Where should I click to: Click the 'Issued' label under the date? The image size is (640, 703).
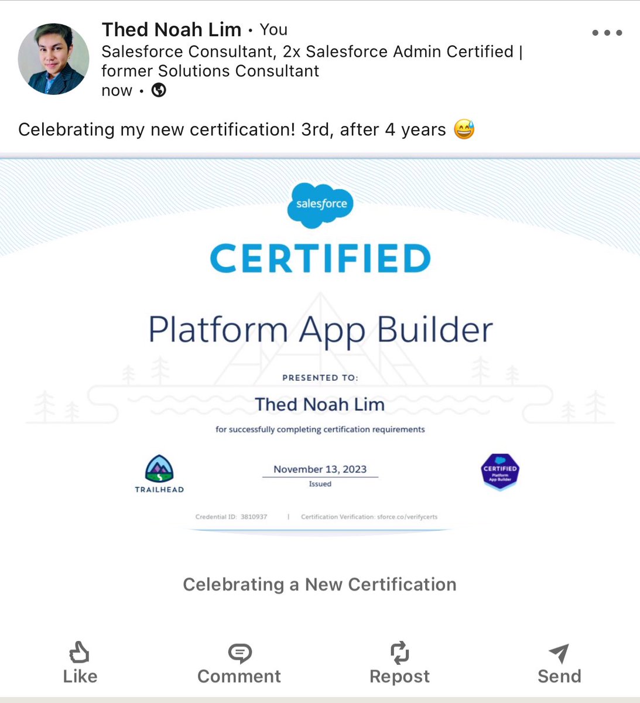point(320,484)
